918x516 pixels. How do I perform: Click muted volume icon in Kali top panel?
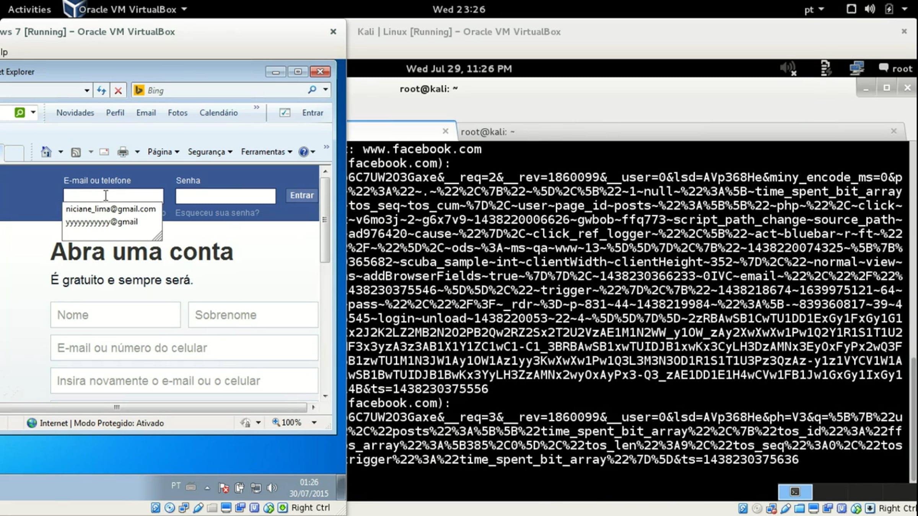(x=788, y=69)
